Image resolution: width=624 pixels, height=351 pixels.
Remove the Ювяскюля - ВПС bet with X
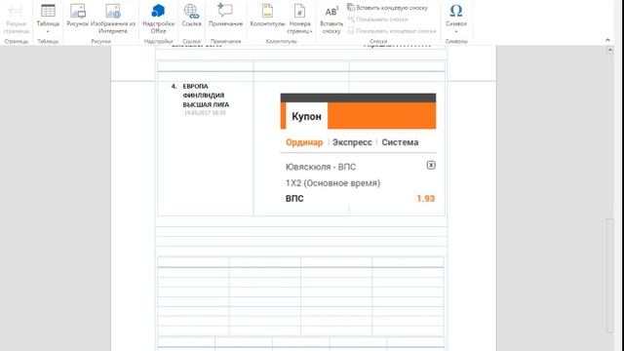(x=431, y=165)
